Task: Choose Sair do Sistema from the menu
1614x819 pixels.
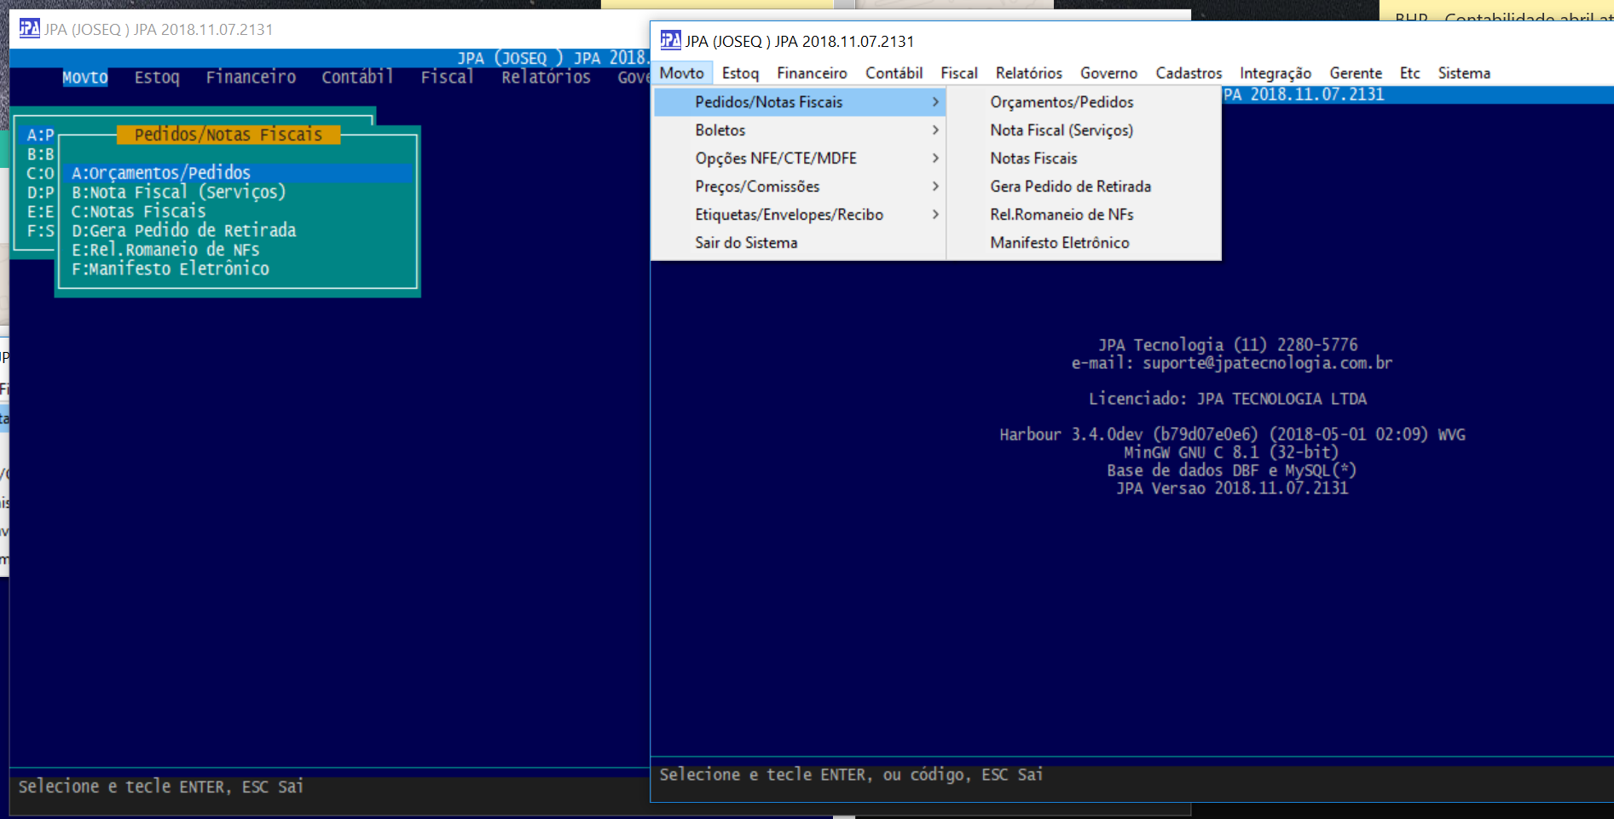Action: coord(746,242)
